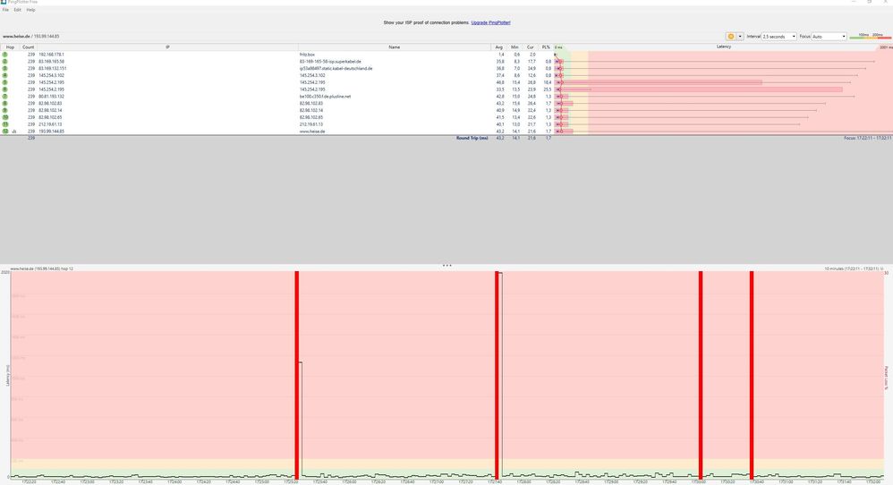
Task: Click the PL% column header
Action: coord(546,47)
